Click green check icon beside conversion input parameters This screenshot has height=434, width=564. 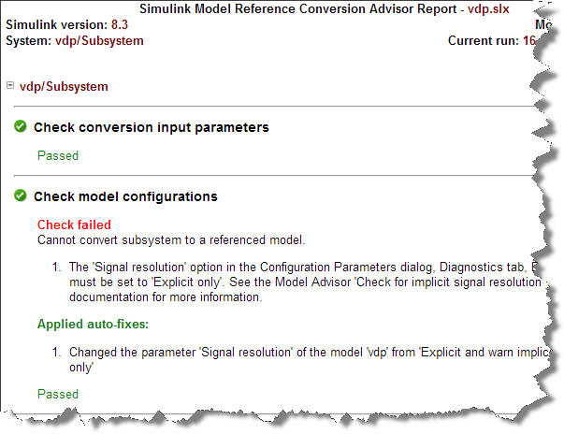(x=21, y=126)
